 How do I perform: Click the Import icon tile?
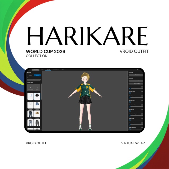(37, 88)
